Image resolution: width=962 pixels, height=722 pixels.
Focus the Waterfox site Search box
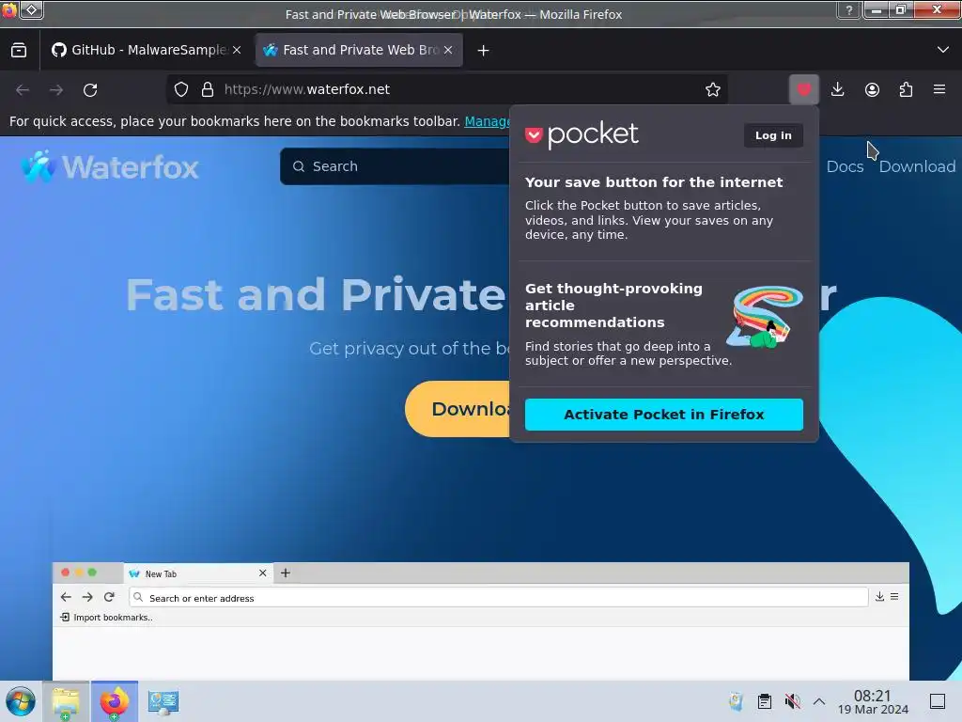396,166
